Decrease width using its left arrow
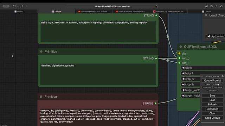 pos(183,68)
